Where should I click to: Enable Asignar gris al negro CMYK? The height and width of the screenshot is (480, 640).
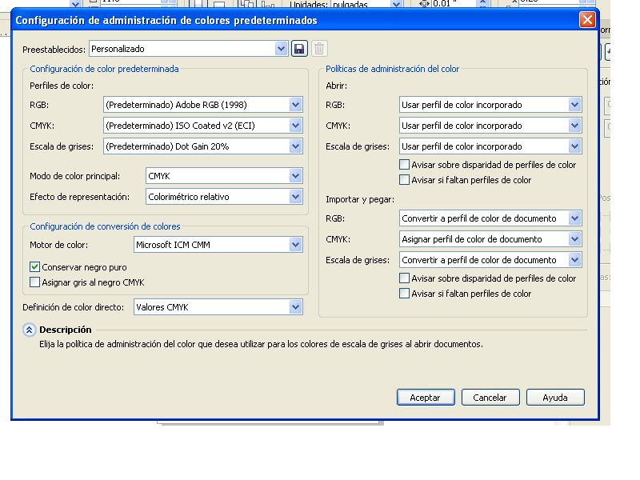(34, 282)
